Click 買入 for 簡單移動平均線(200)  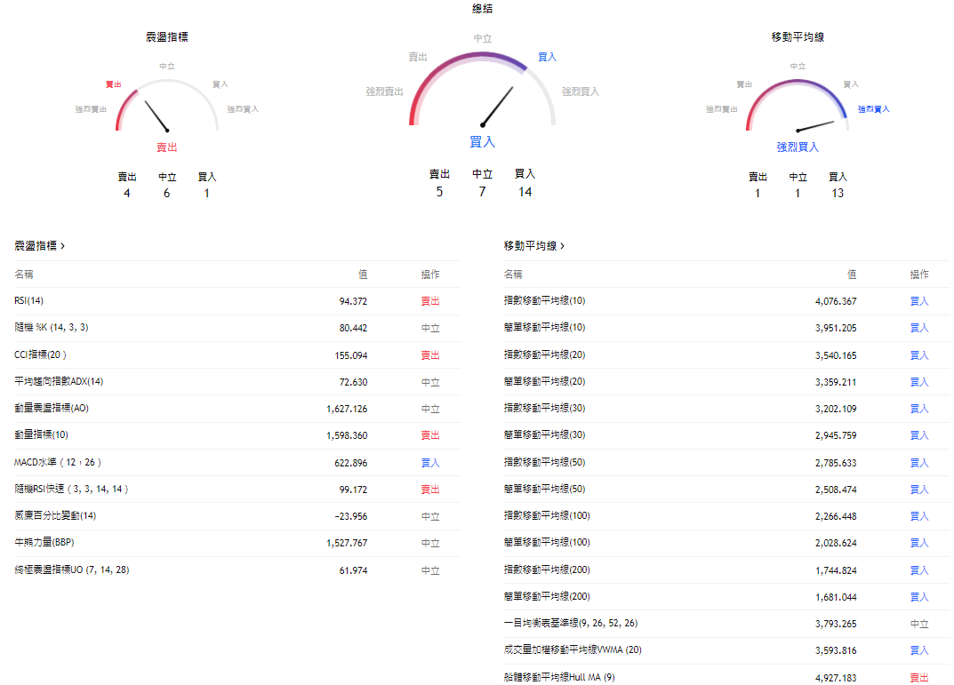pyautogui.click(x=918, y=596)
